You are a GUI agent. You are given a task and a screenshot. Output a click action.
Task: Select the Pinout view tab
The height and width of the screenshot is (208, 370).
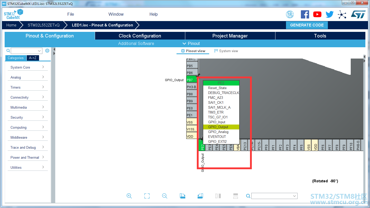[x=193, y=51]
